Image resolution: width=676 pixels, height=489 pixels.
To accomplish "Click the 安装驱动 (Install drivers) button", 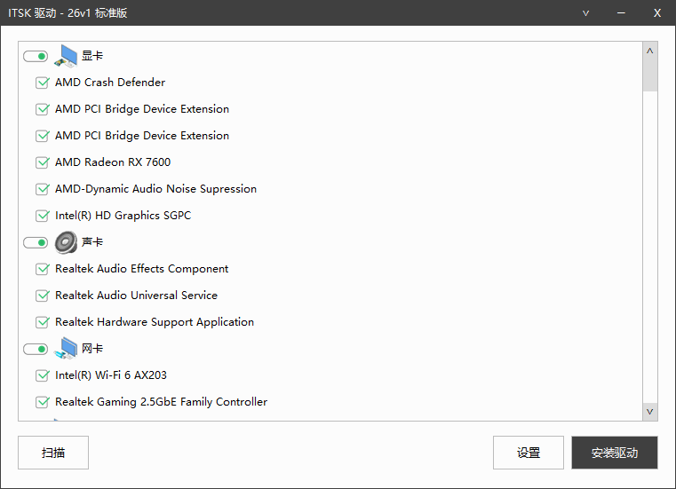I will tap(615, 453).
